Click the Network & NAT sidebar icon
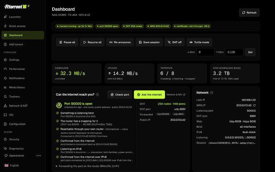The height and width of the screenshot is (172, 275). 5,106
